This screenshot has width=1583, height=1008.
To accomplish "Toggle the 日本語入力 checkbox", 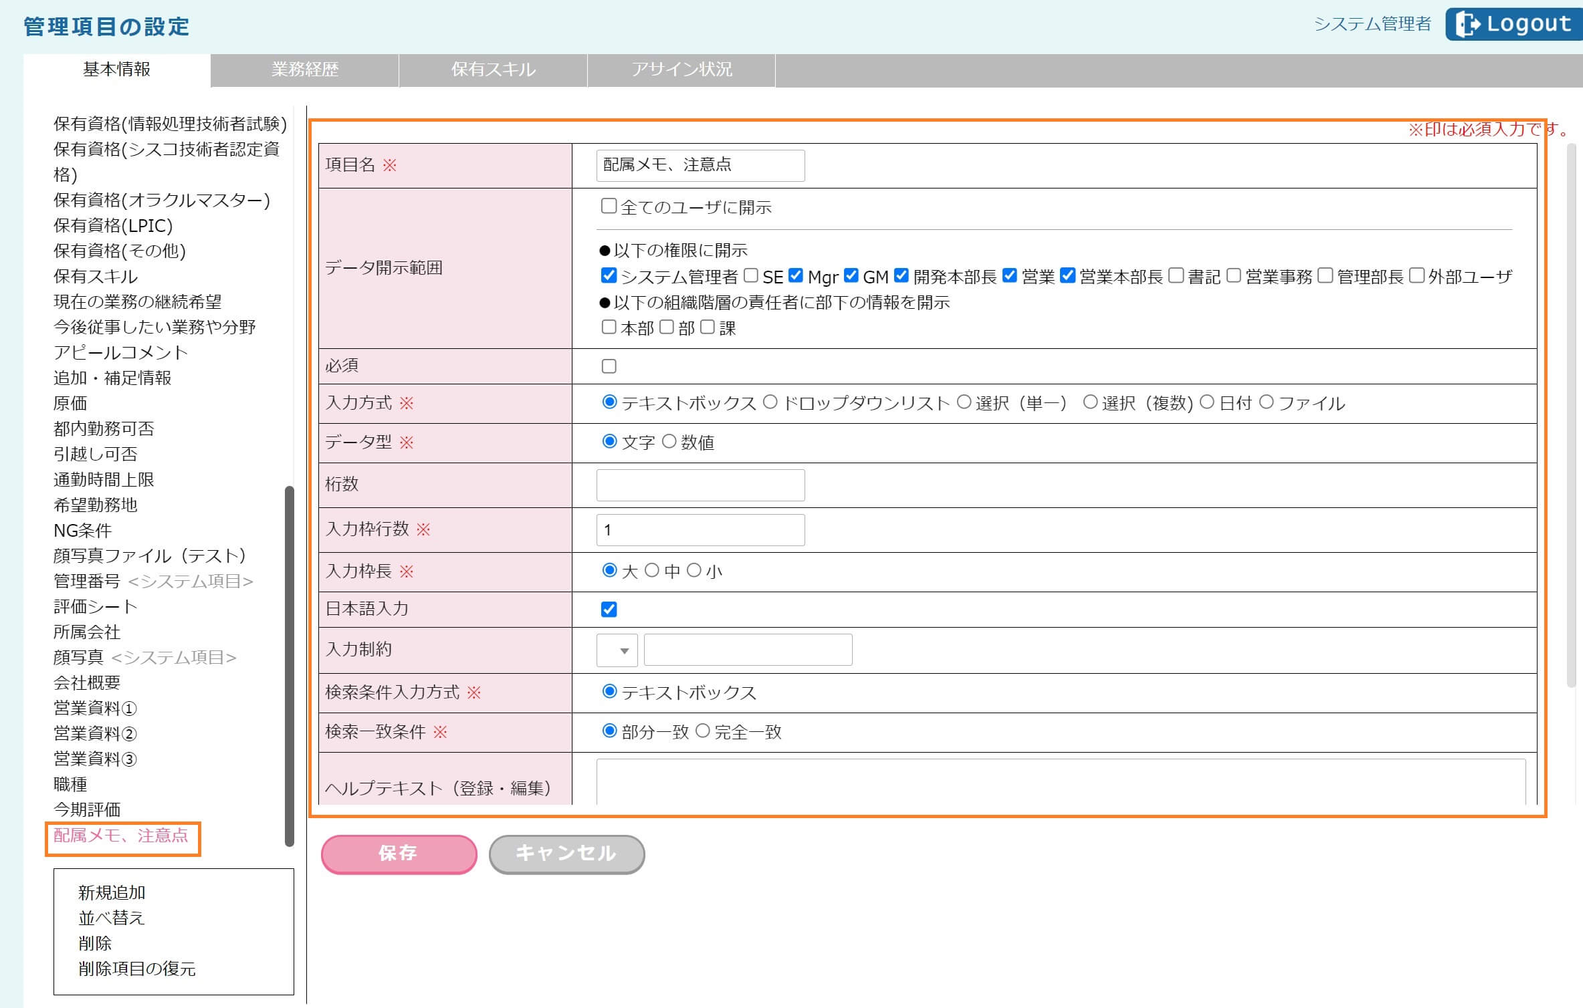I will tap(609, 609).
